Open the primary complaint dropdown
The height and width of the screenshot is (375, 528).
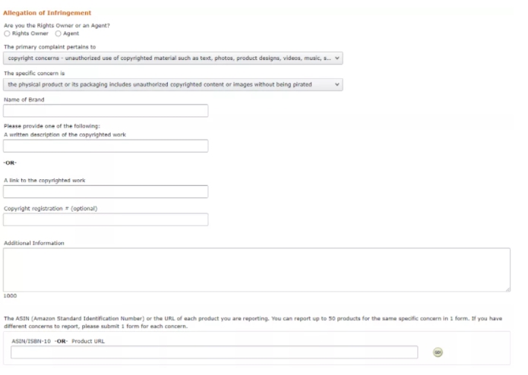(x=172, y=58)
